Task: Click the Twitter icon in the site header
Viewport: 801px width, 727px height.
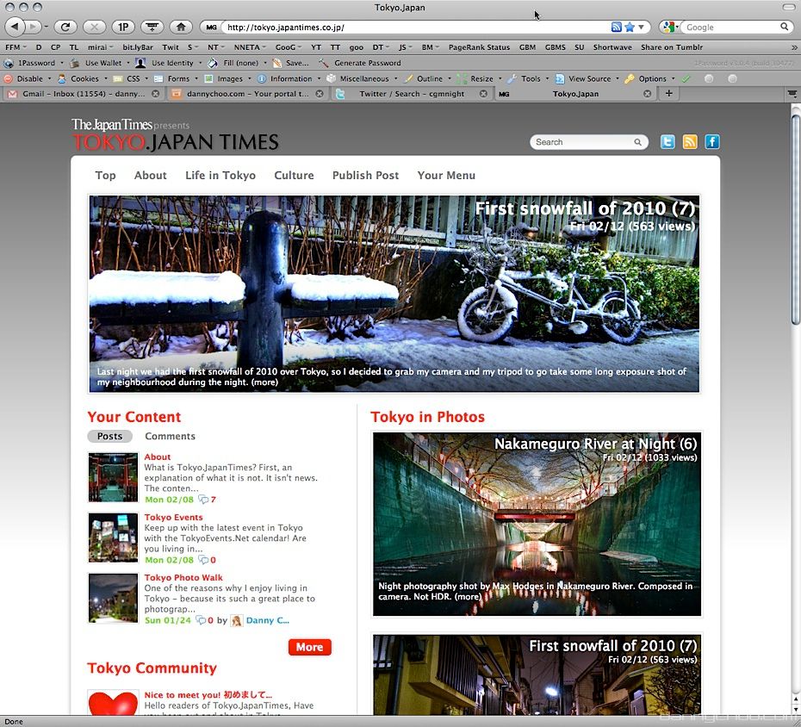Action: point(667,142)
